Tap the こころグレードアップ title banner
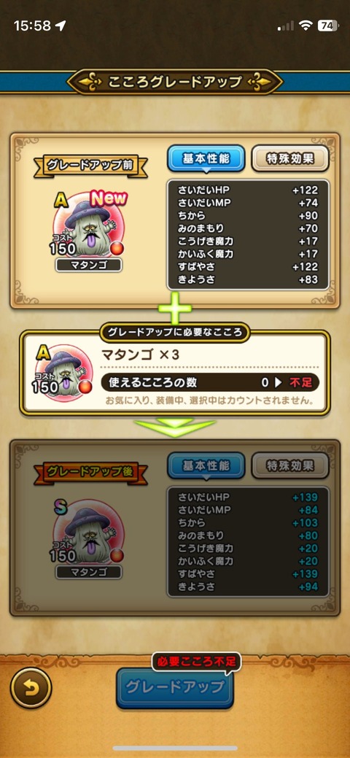 174,82
